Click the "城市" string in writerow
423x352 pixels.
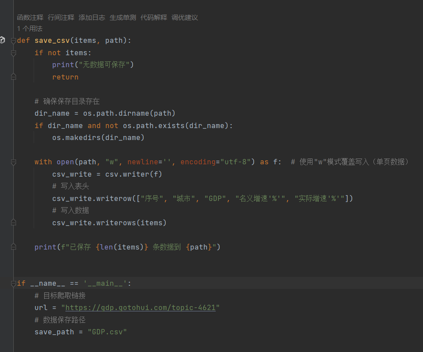point(184,199)
